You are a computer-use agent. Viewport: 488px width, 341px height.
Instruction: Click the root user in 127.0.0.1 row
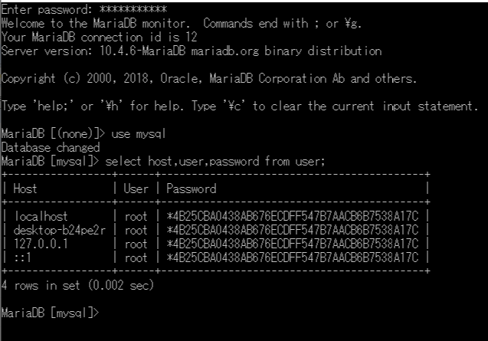pos(136,244)
